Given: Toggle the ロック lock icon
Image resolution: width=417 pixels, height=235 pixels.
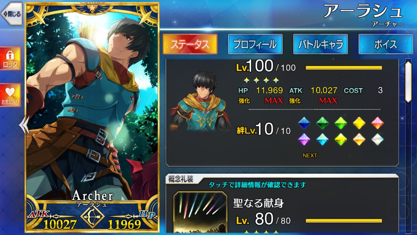Looking at the screenshot, I should pos(10,58).
